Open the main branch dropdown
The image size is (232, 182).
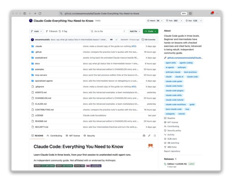(x=36, y=31)
